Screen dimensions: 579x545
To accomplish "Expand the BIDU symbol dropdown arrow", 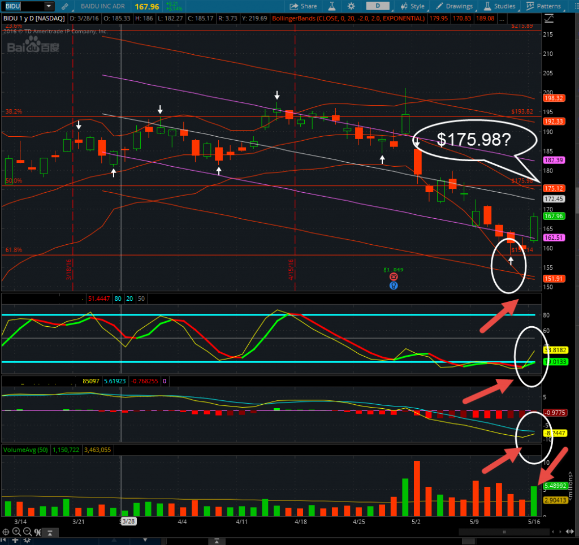I will [x=49, y=6].
